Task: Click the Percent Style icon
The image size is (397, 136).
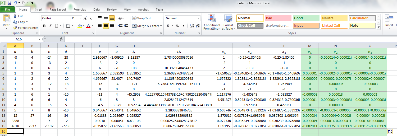Action: (177, 26)
